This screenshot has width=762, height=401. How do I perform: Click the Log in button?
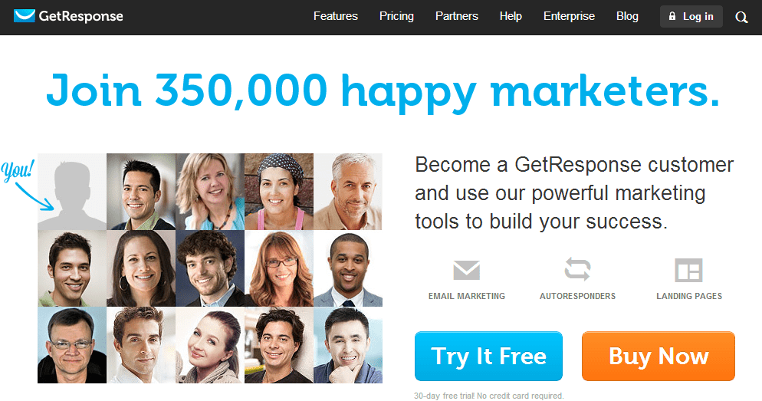click(x=691, y=17)
